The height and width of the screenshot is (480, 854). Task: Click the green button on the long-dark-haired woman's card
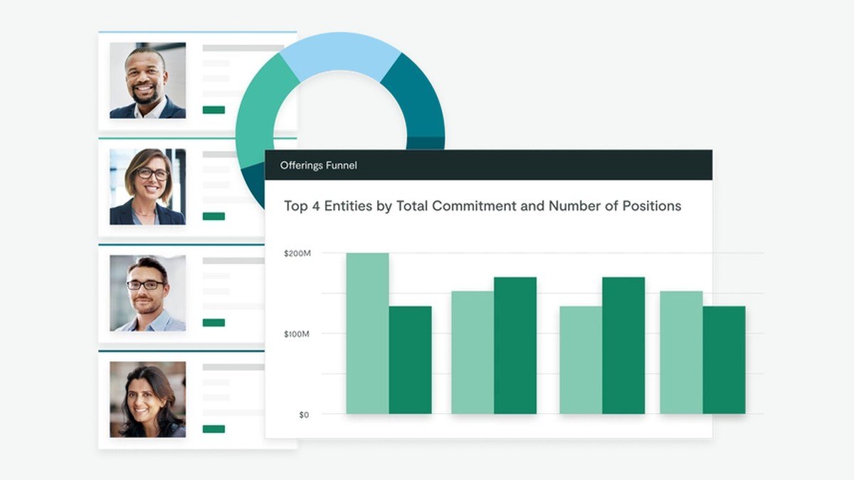pos(213,429)
